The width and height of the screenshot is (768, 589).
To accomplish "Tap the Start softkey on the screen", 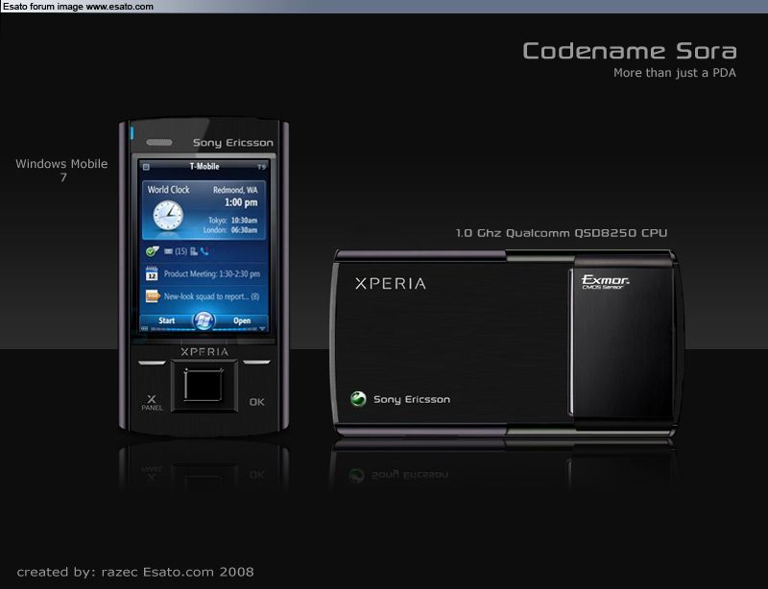I will (166, 320).
